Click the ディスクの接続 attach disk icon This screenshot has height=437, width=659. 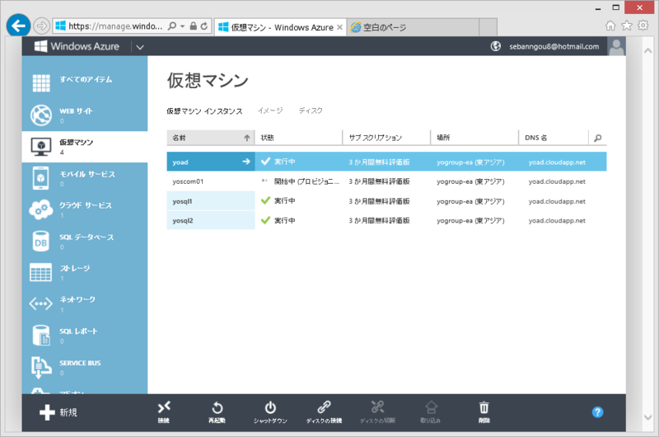click(324, 407)
